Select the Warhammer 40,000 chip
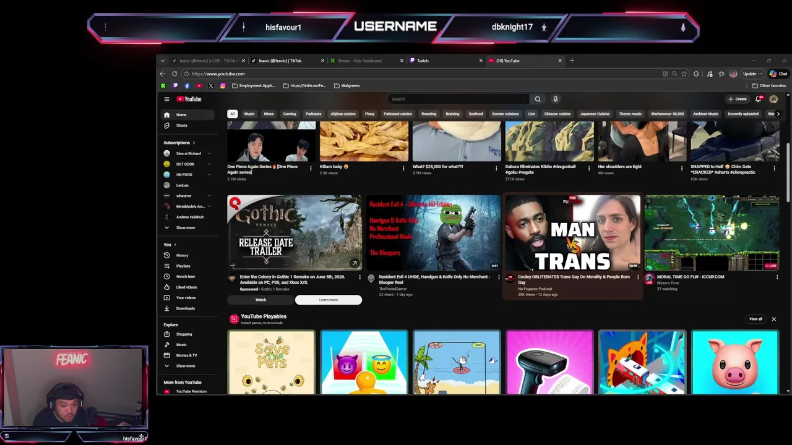 (x=667, y=114)
